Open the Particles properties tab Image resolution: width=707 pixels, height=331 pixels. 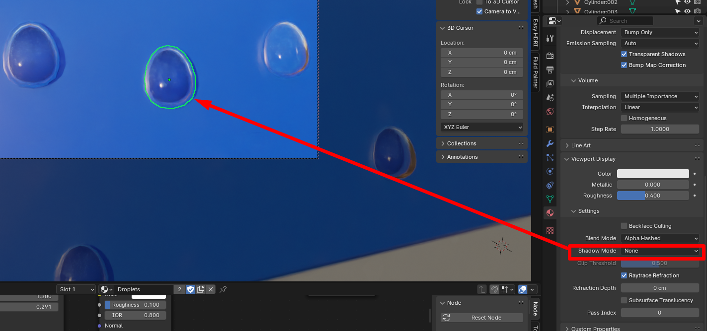pos(550,157)
